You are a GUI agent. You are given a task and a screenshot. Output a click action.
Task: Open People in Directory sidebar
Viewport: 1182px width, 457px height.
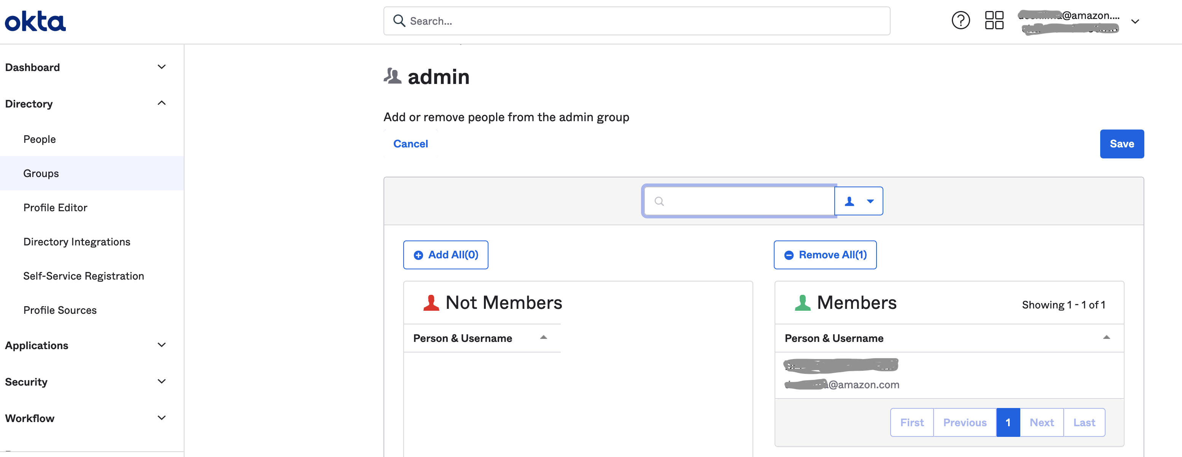point(40,139)
